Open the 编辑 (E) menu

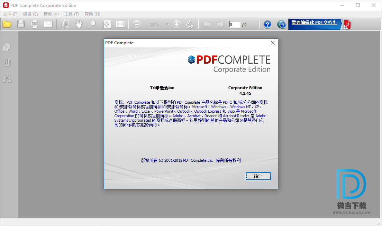(x=30, y=14)
